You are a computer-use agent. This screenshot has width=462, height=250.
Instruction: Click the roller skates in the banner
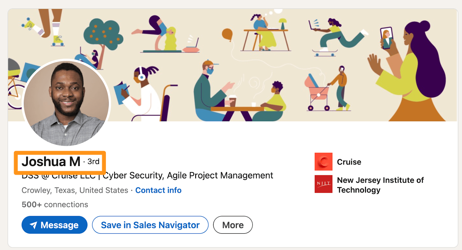point(58,40)
